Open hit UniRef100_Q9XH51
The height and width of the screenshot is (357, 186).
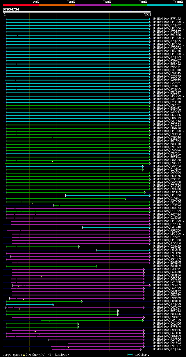coord(167,106)
